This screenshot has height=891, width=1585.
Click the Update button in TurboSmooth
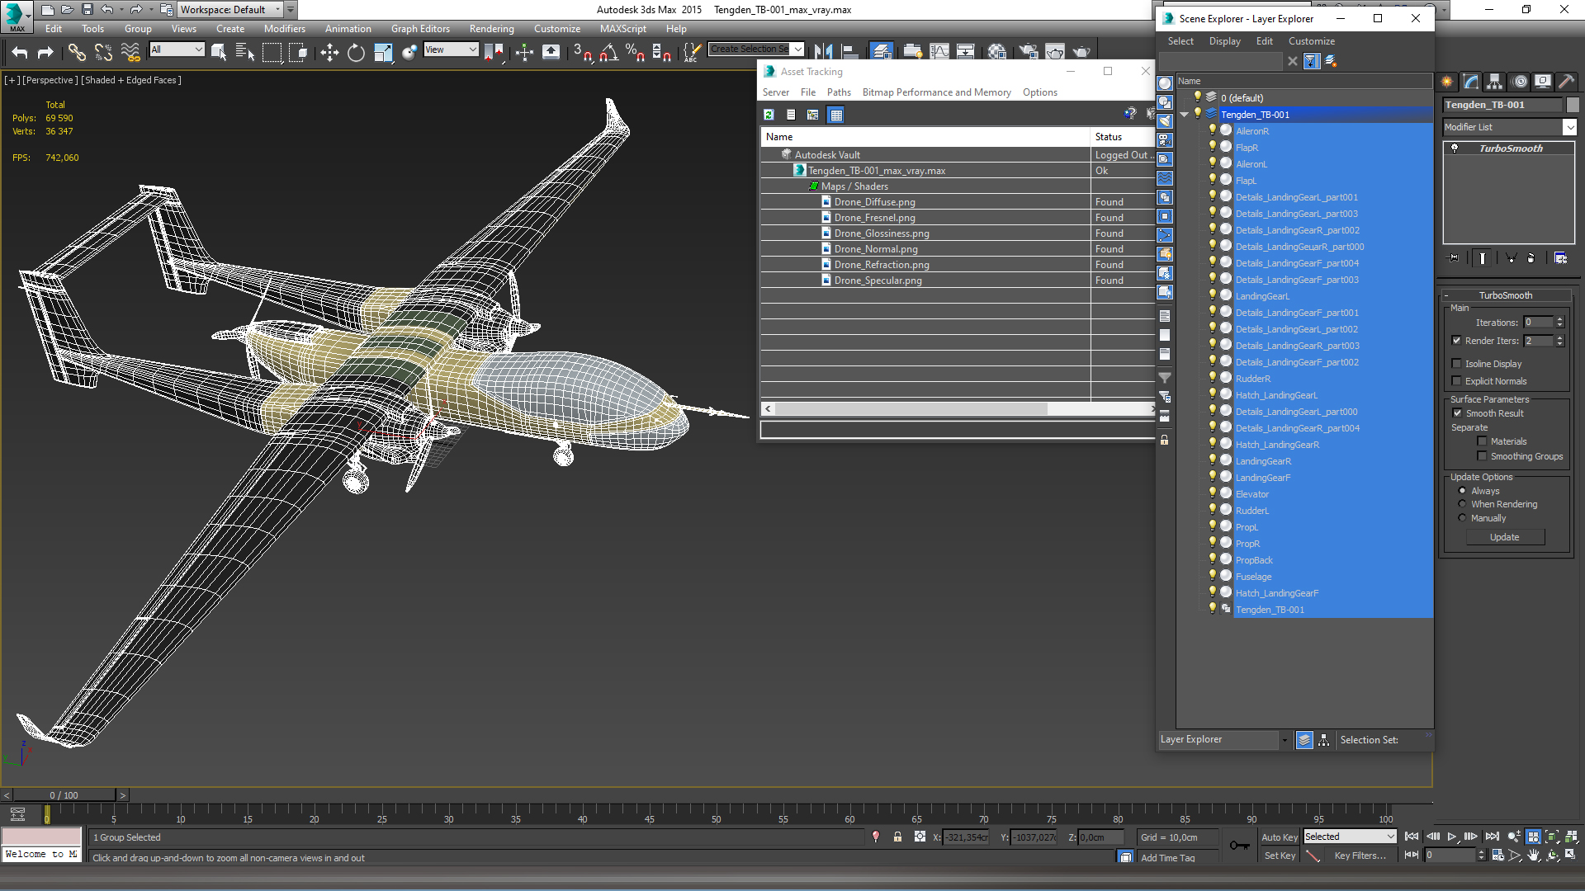[1504, 536]
